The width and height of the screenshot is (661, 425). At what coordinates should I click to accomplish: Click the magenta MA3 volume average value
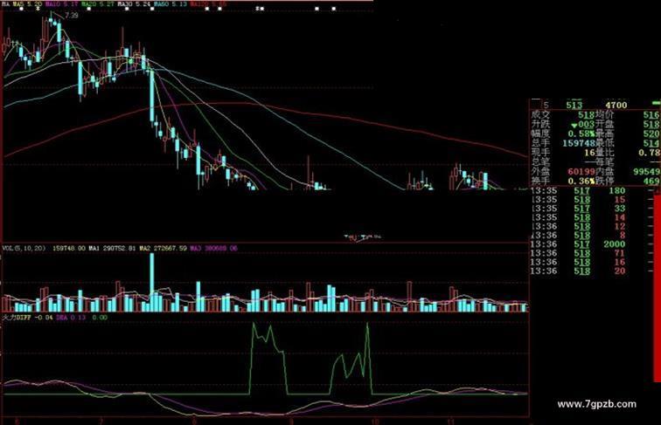pyautogui.click(x=213, y=248)
